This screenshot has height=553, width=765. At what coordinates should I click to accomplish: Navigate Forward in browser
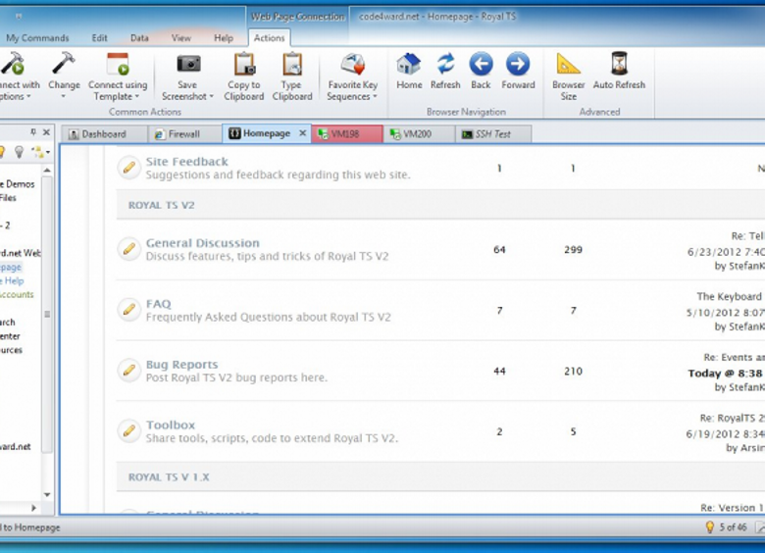[x=518, y=72]
